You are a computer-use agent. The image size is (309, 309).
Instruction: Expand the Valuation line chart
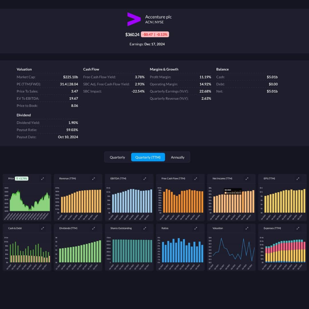[x=247, y=228]
